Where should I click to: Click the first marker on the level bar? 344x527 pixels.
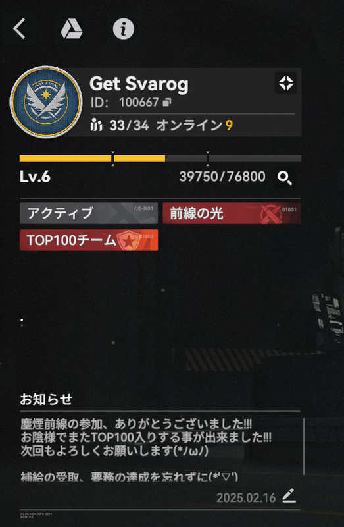(112, 158)
